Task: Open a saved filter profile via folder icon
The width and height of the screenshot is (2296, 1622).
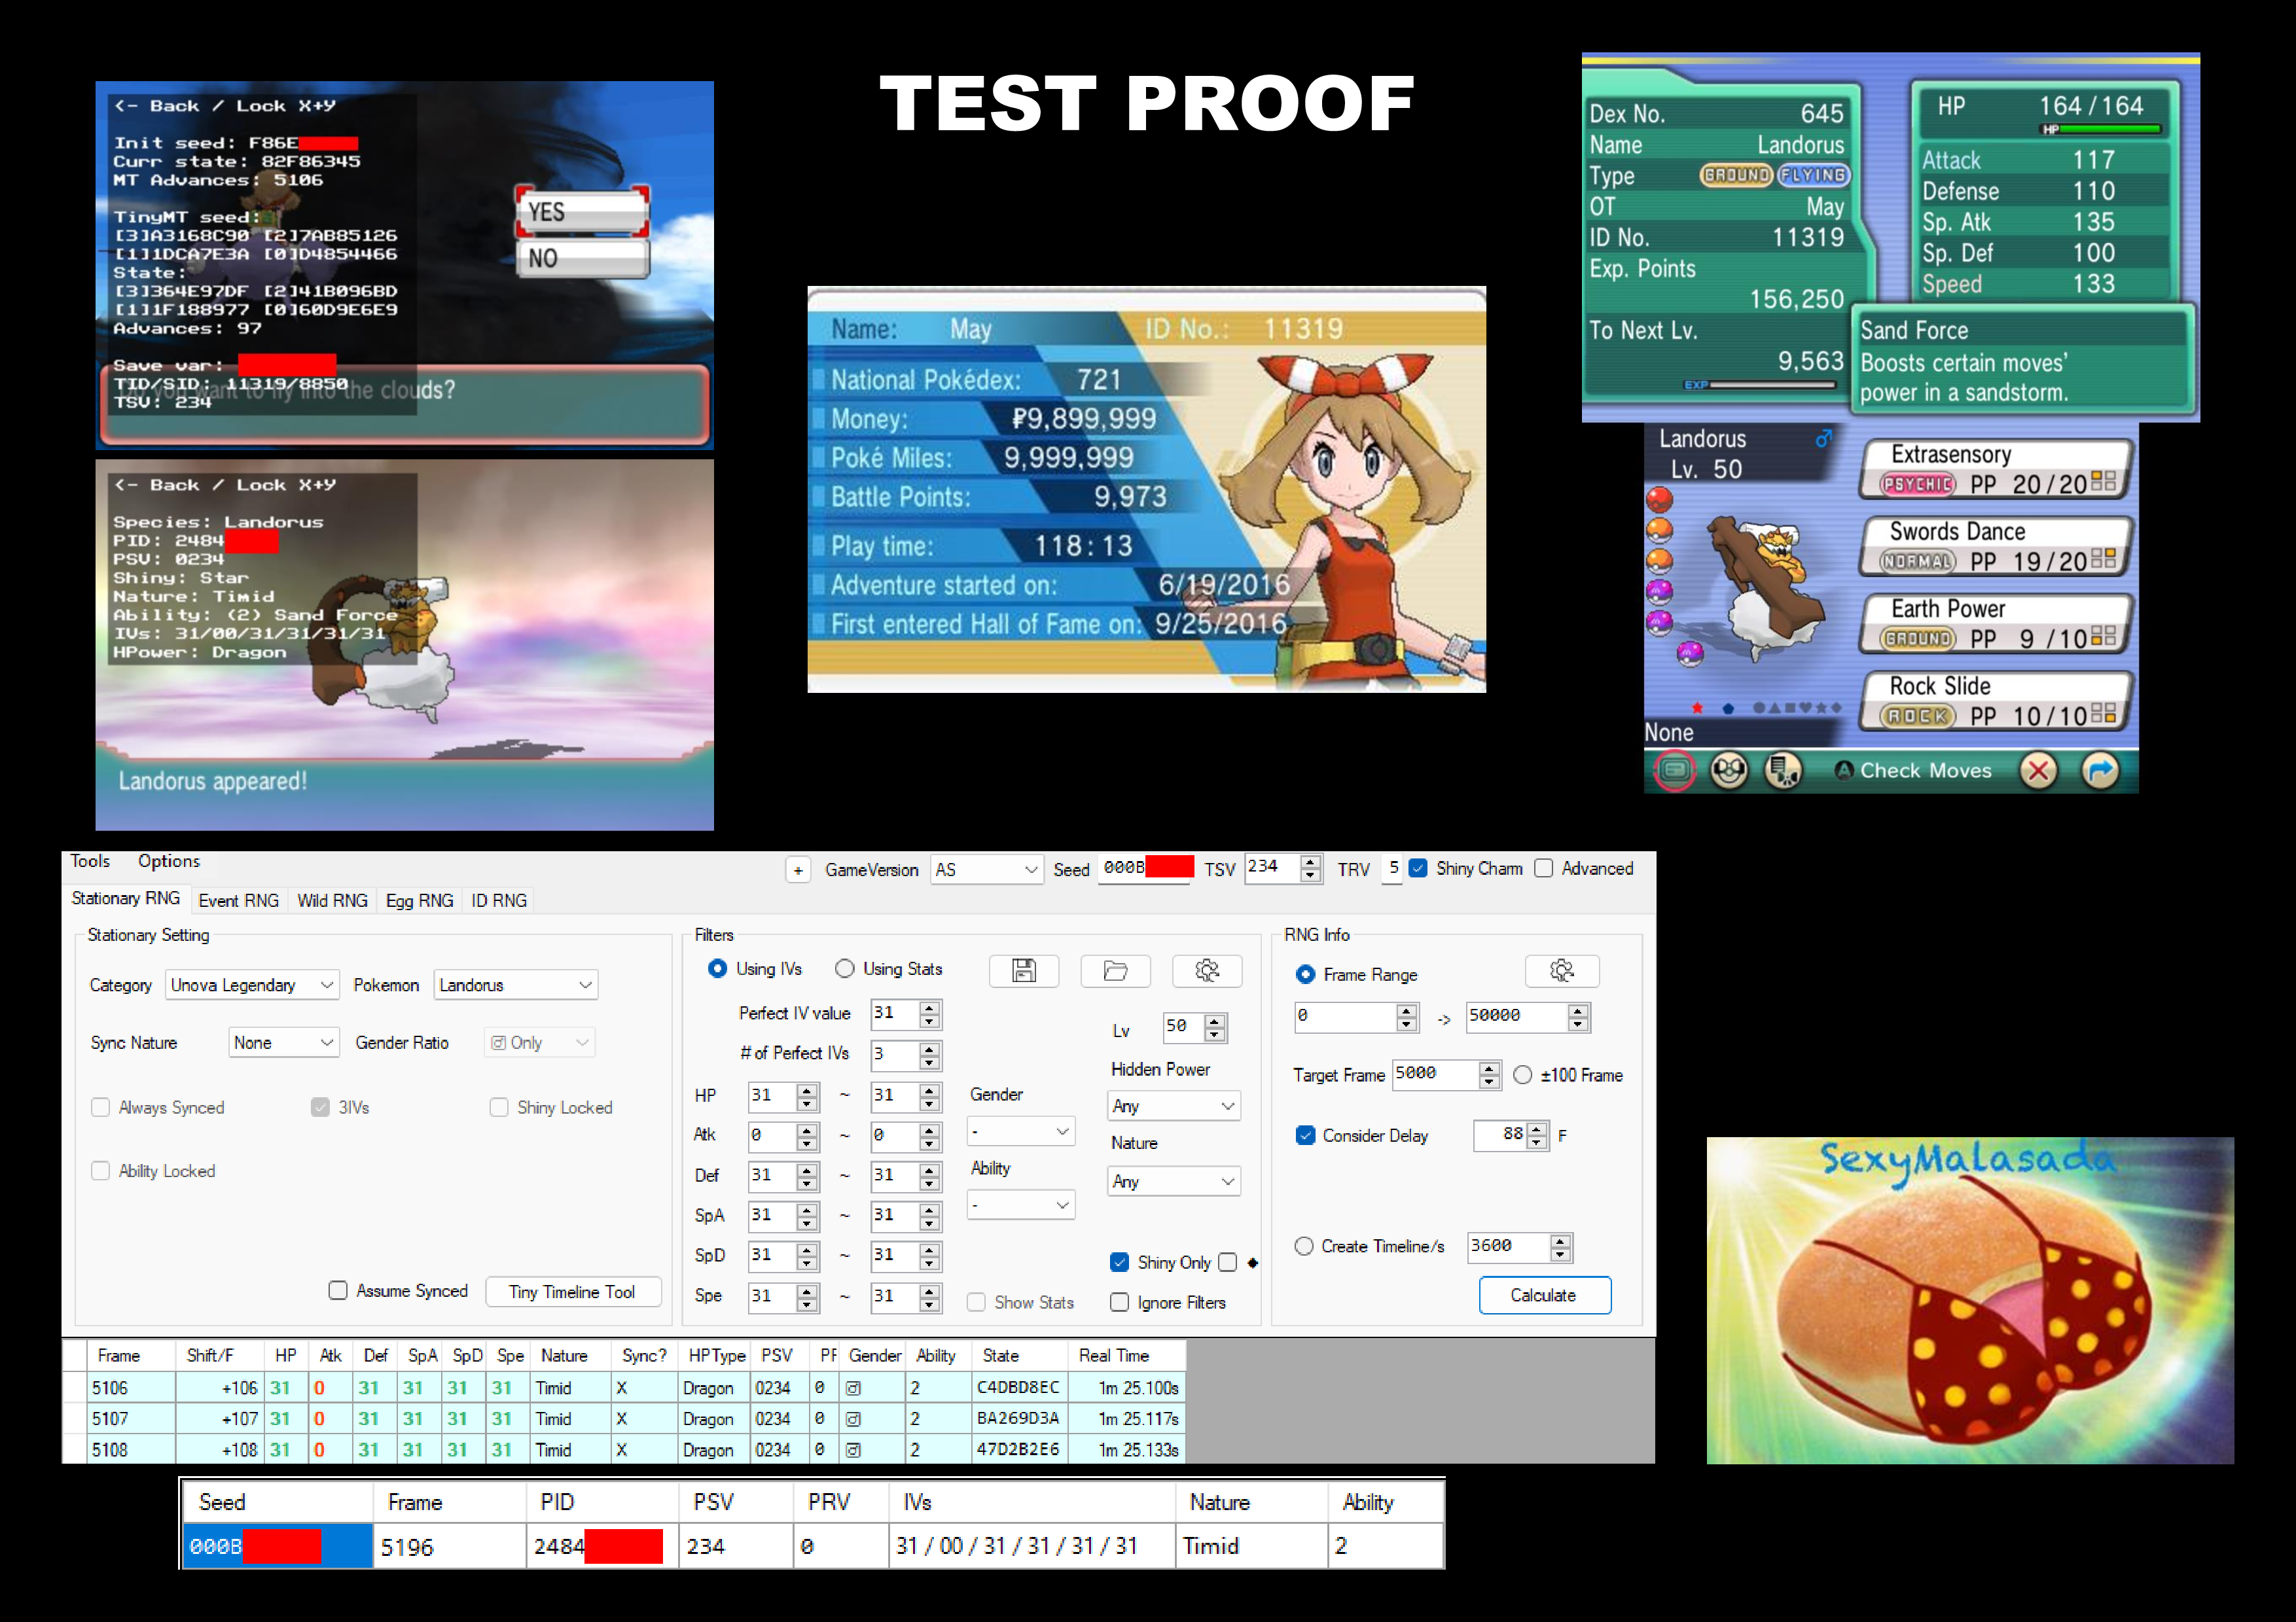Action: (x=1115, y=970)
